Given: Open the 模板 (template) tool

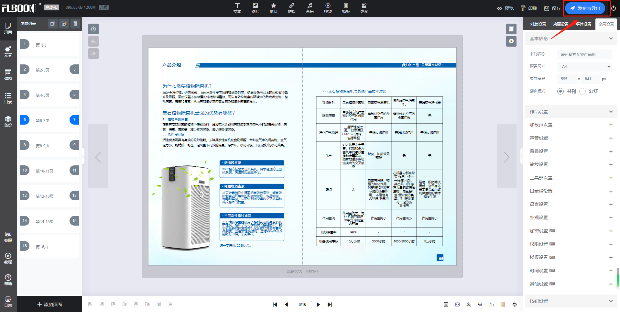Looking at the screenshot, I should [x=346, y=8].
